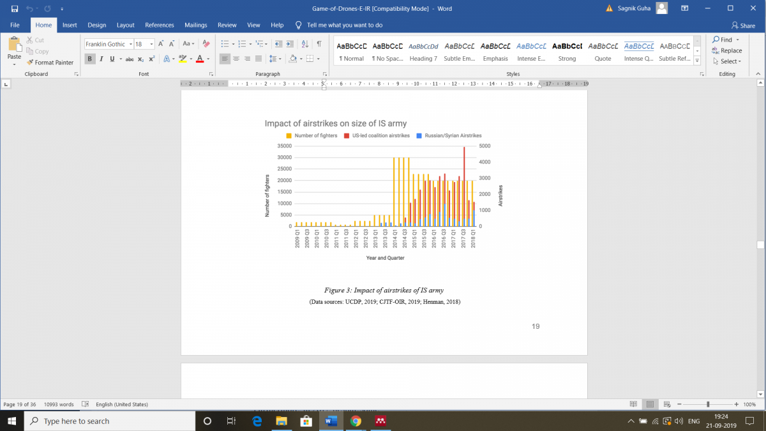
Task: Open Ribbon Display Options icon
Action: pyautogui.click(x=685, y=8)
